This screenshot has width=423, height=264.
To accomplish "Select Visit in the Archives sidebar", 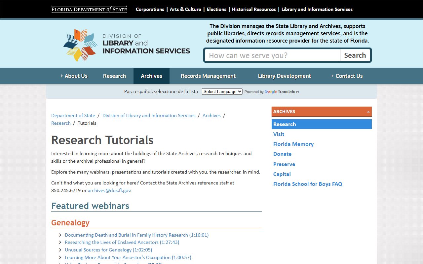I will 279,134.
